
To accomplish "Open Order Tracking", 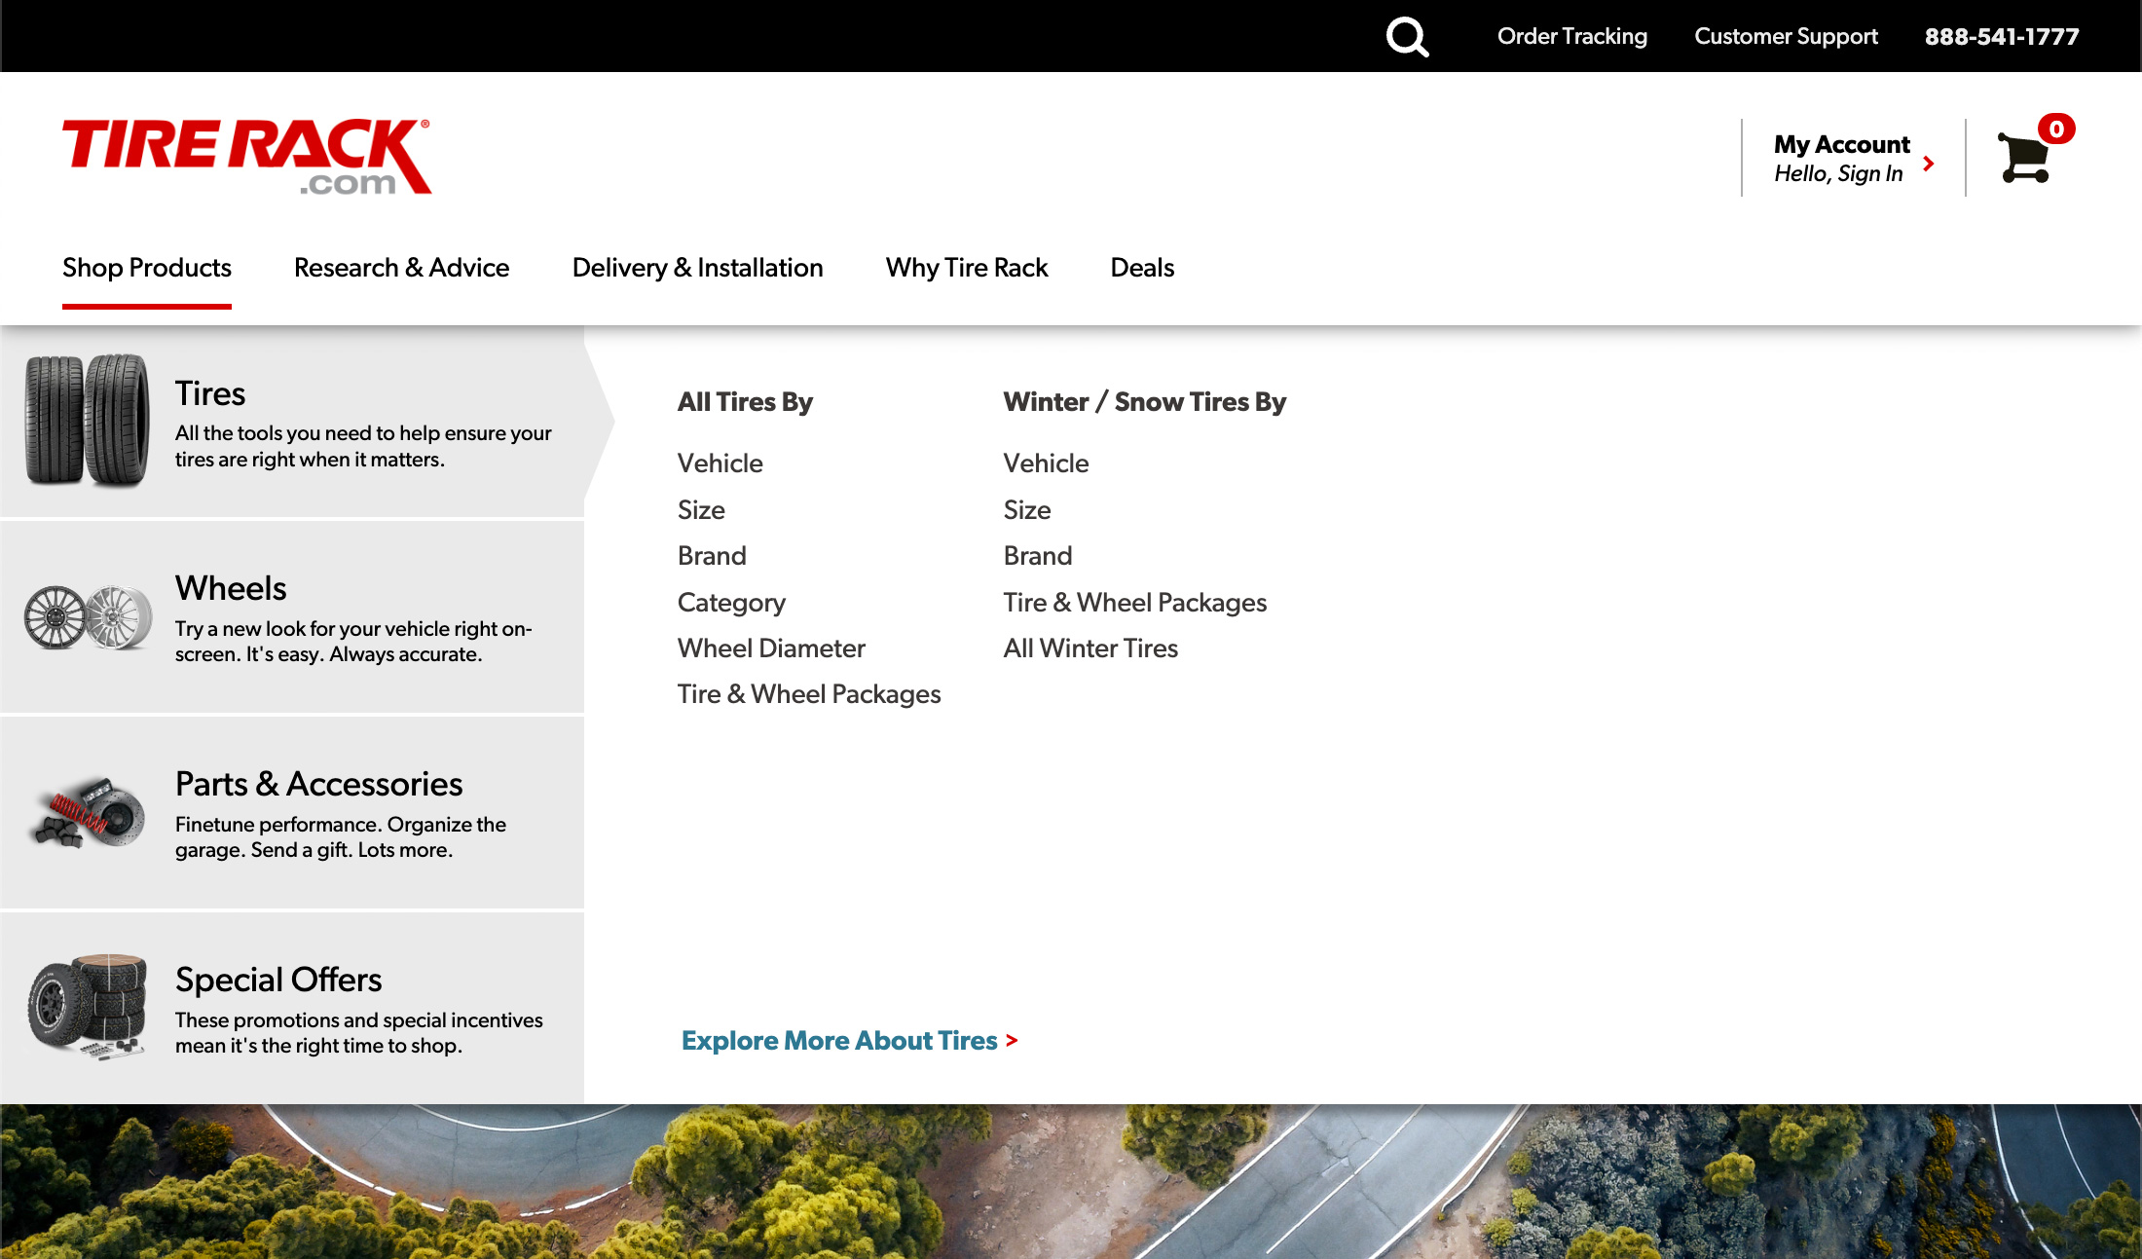I will (x=1571, y=36).
